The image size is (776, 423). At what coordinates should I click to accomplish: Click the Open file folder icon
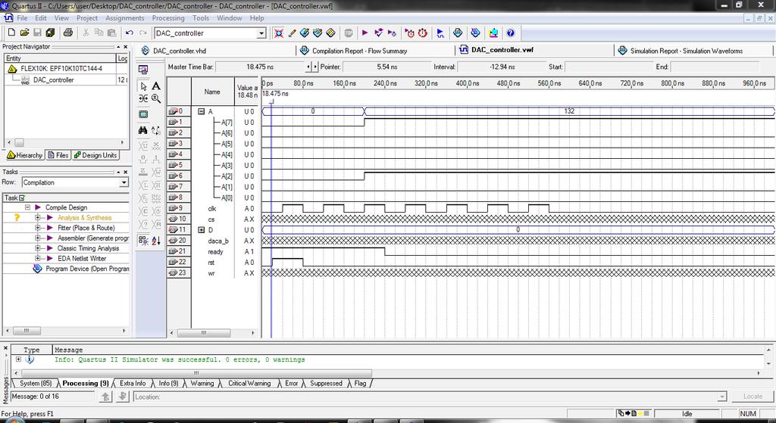[24, 33]
